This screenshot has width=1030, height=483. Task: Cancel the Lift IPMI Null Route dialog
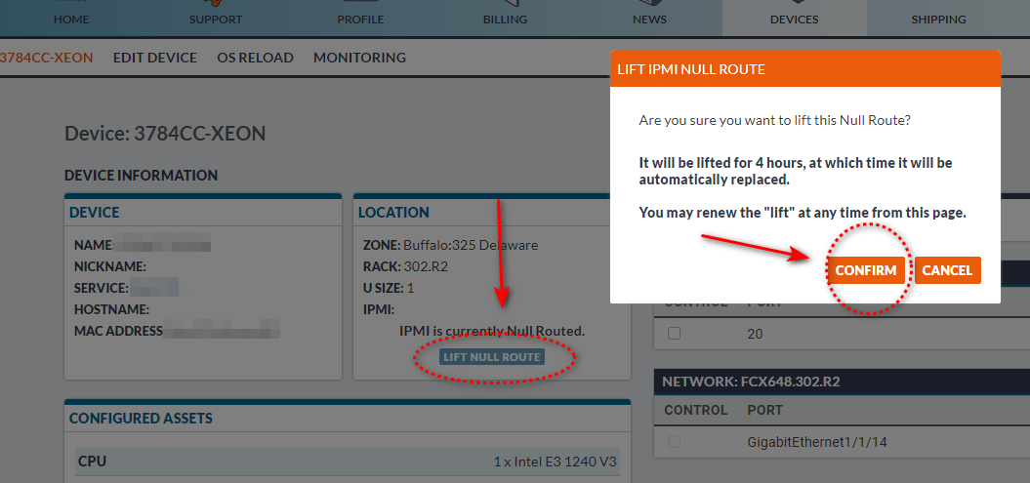pyautogui.click(x=947, y=270)
